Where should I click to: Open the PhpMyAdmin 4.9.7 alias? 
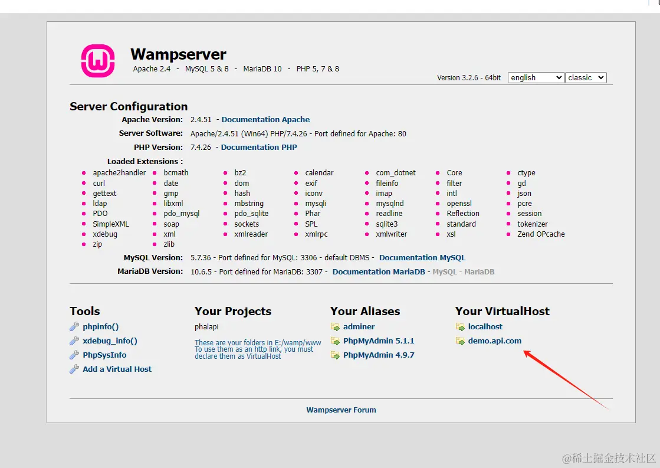tap(379, 355)
